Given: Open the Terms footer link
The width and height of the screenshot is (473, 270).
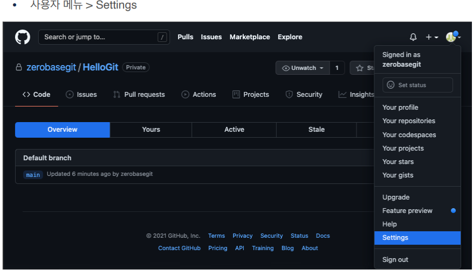Looking at the screenshot, I should [216, 236].
